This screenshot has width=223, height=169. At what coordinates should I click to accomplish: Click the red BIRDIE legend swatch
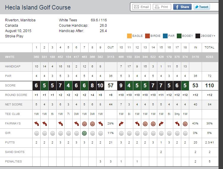147,36
